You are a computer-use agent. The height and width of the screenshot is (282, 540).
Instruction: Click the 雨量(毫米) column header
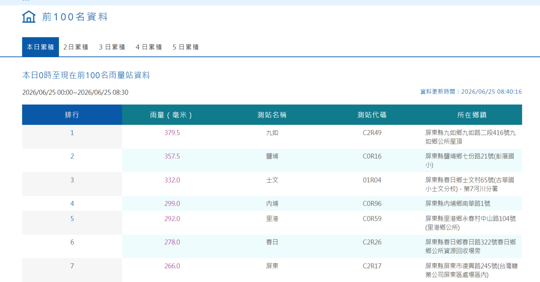pyautogui.click(x=172, y=115)
